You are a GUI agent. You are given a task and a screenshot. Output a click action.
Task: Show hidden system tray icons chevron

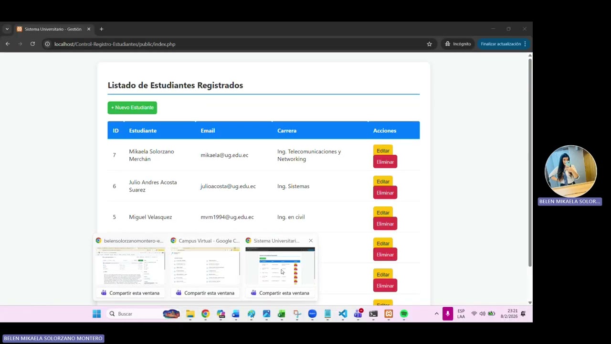(436, 314)
